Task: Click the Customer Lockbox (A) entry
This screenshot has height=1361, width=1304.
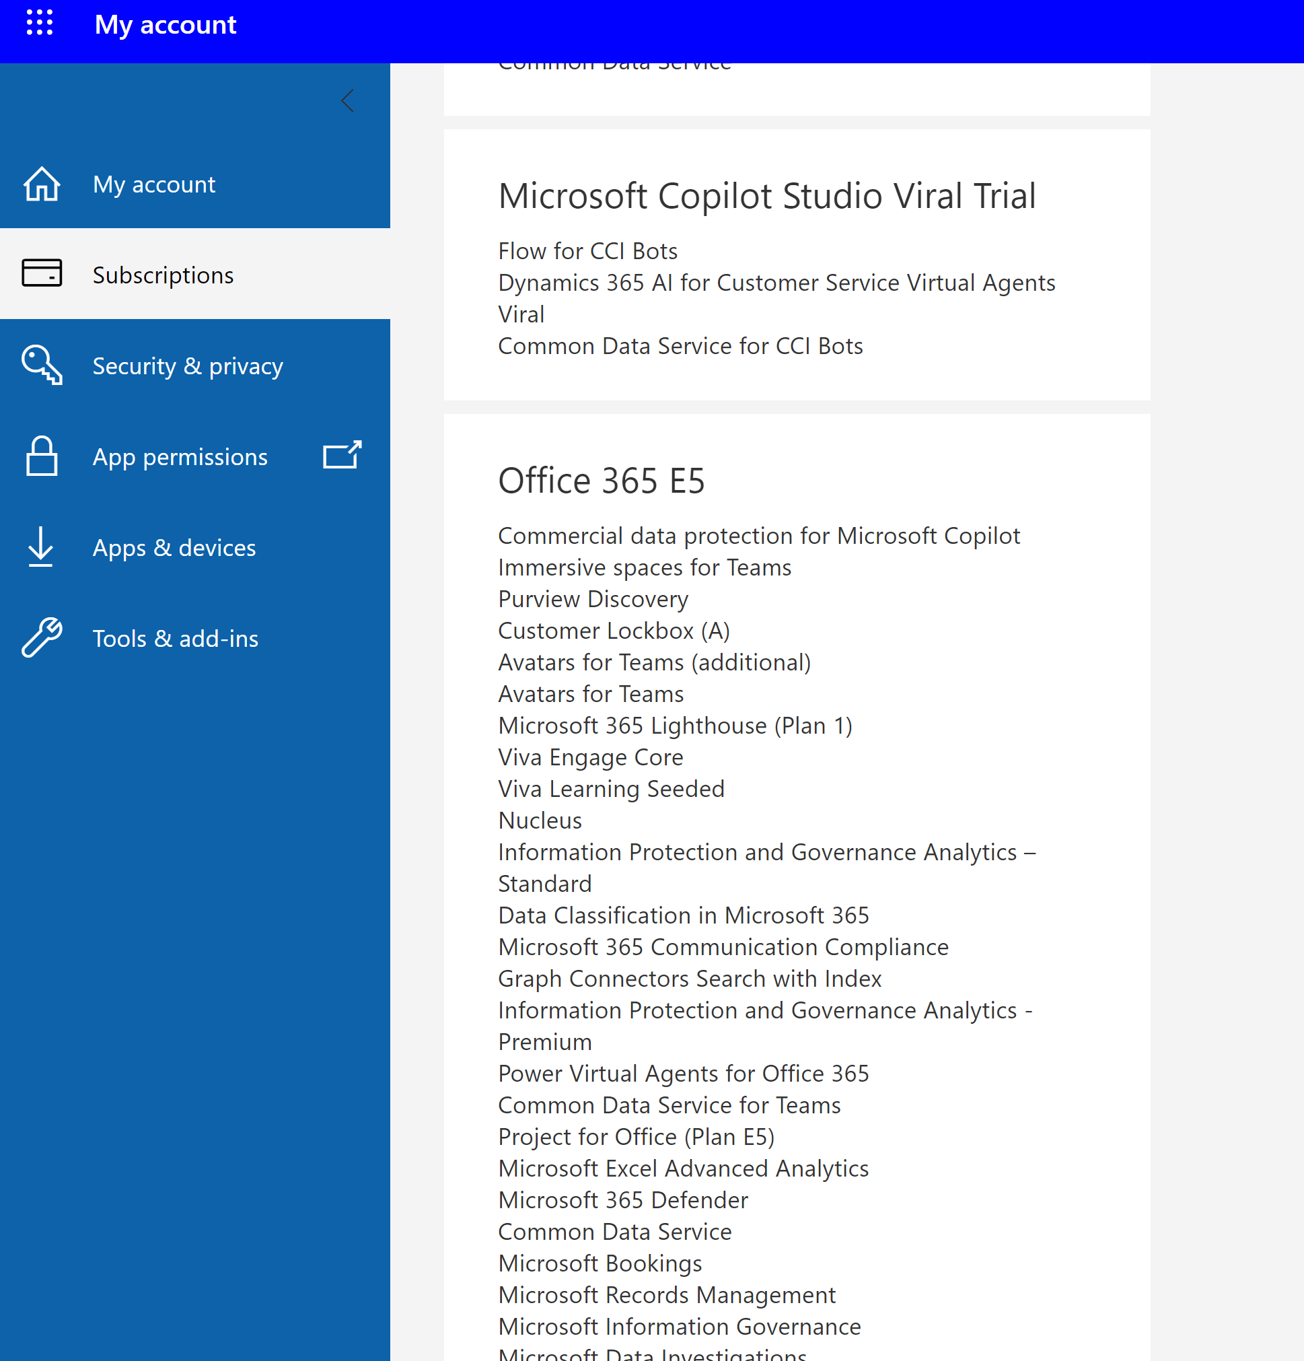Action: point(614,631)
